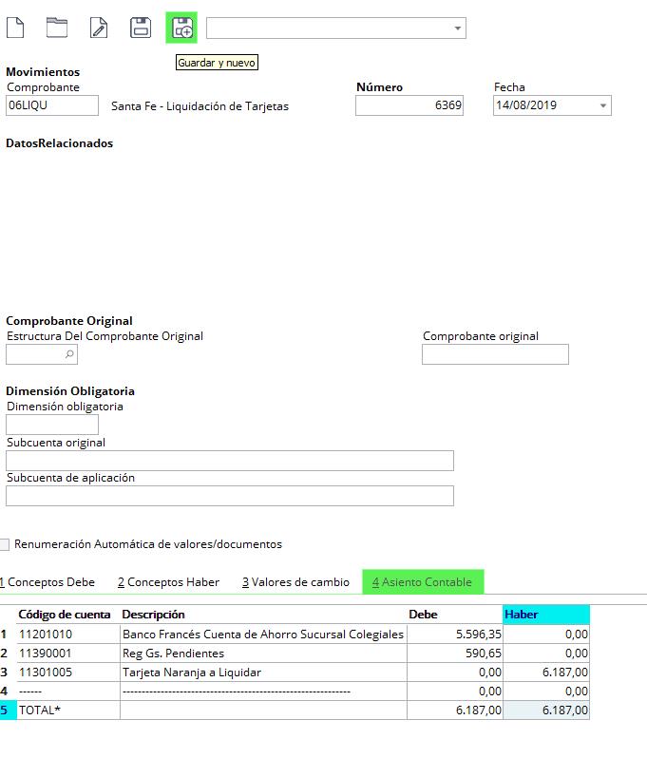This screenshot has width=647, height=758.
Task: Click the Comprobante code field 06LIQU
Action: (x=52, y=105)
